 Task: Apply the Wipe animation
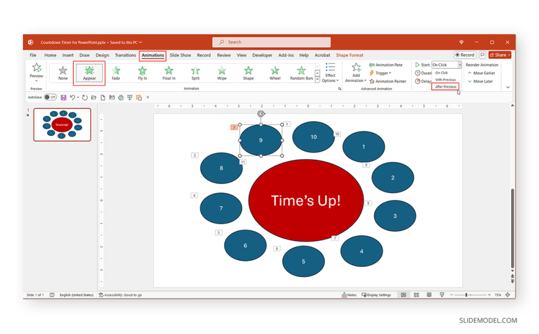222,73
